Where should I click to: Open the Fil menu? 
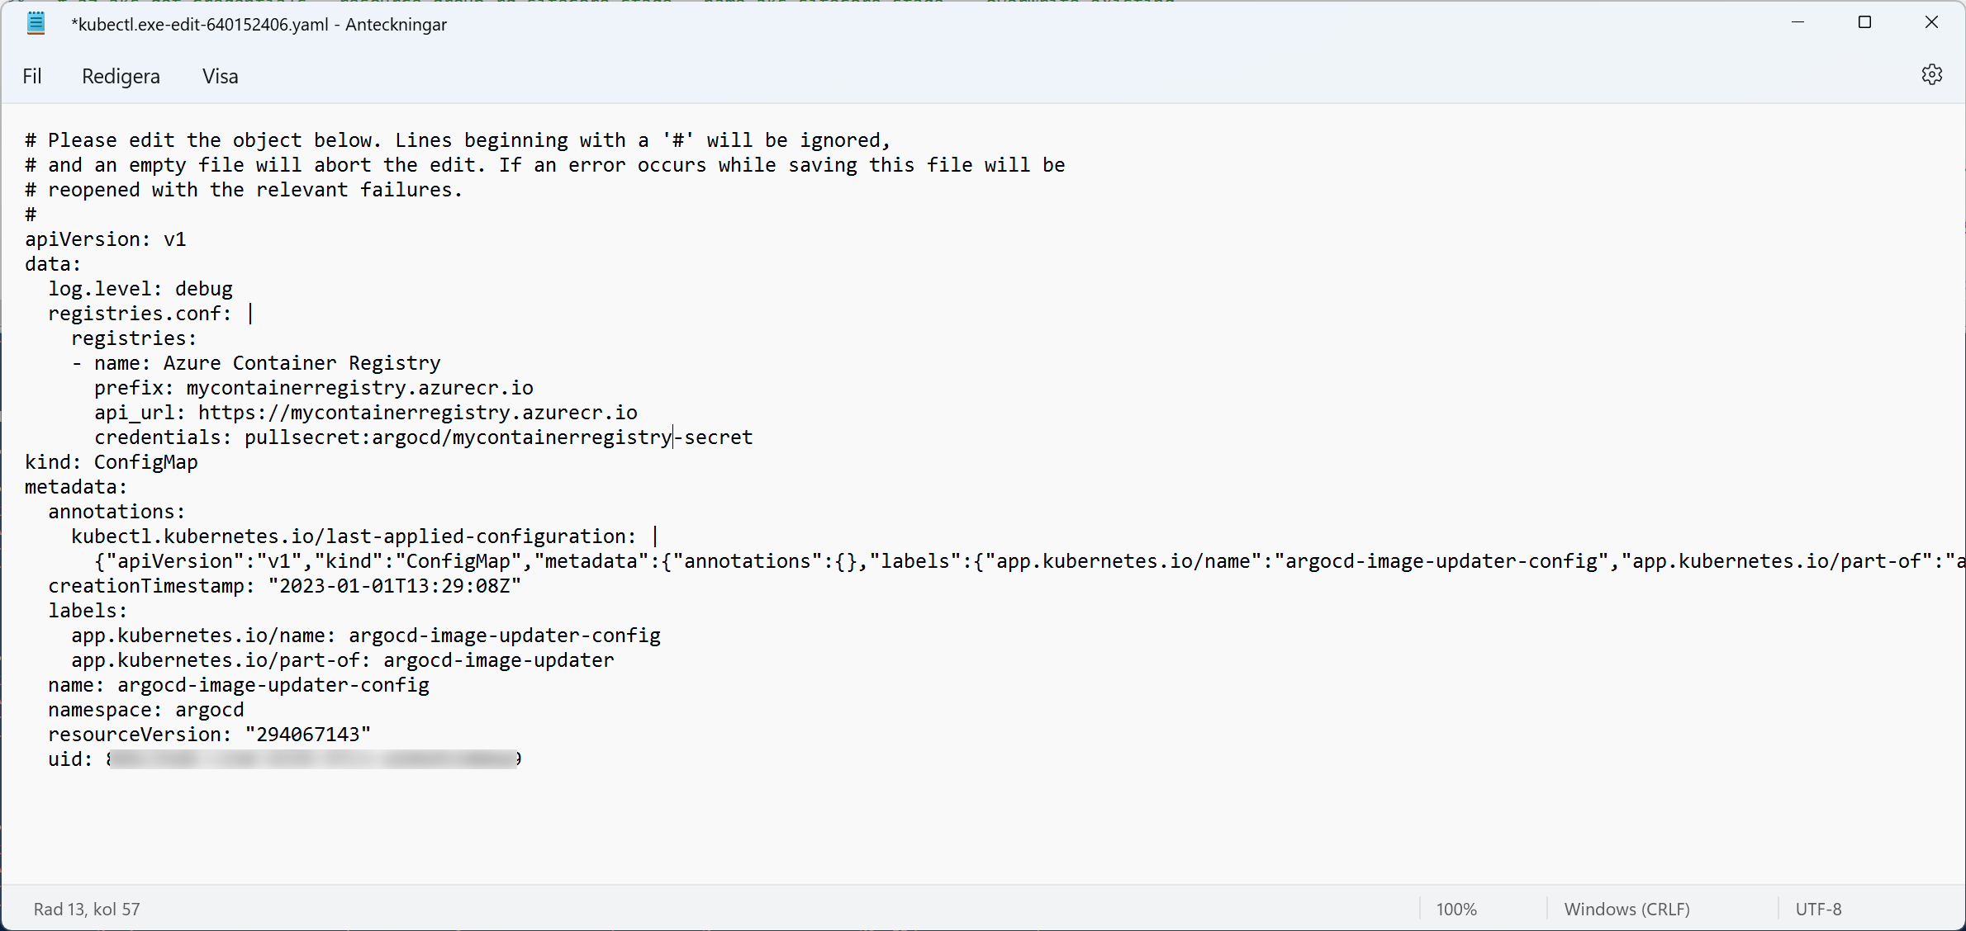[31, 76]
